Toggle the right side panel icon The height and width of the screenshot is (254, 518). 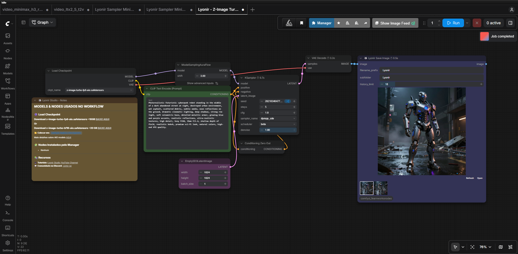pos(510,23)
